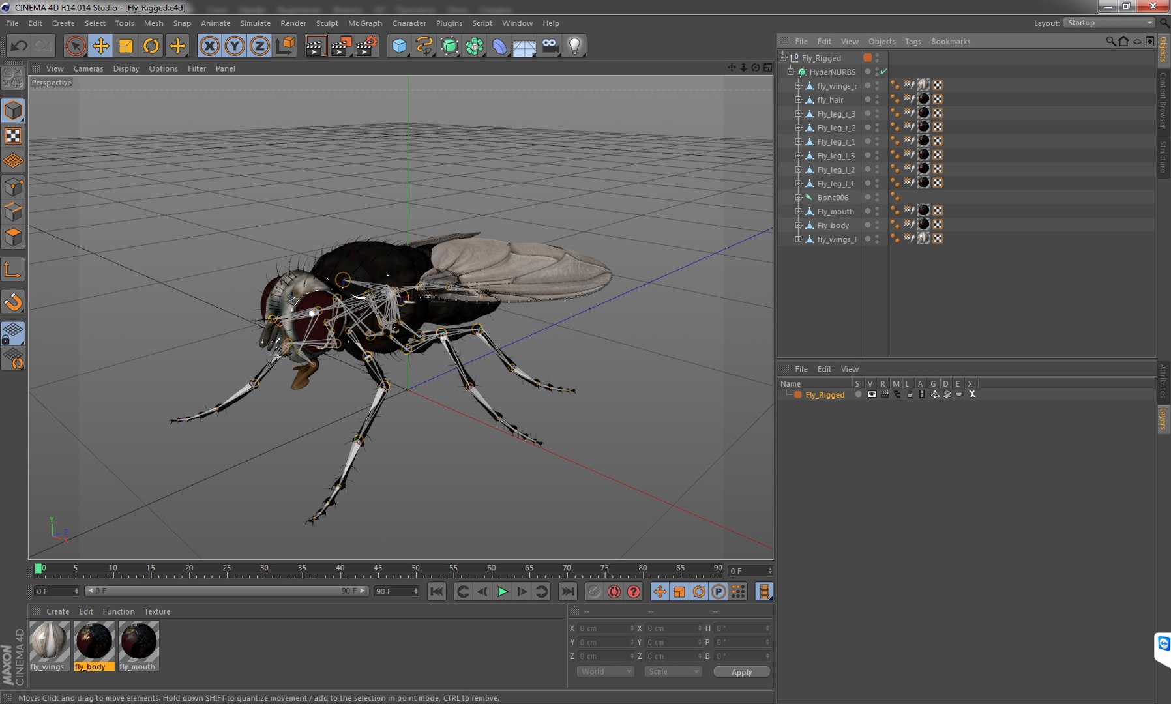1171x704 pixels.
Task: Activate the Rotate tool
Action: point(151,46)
